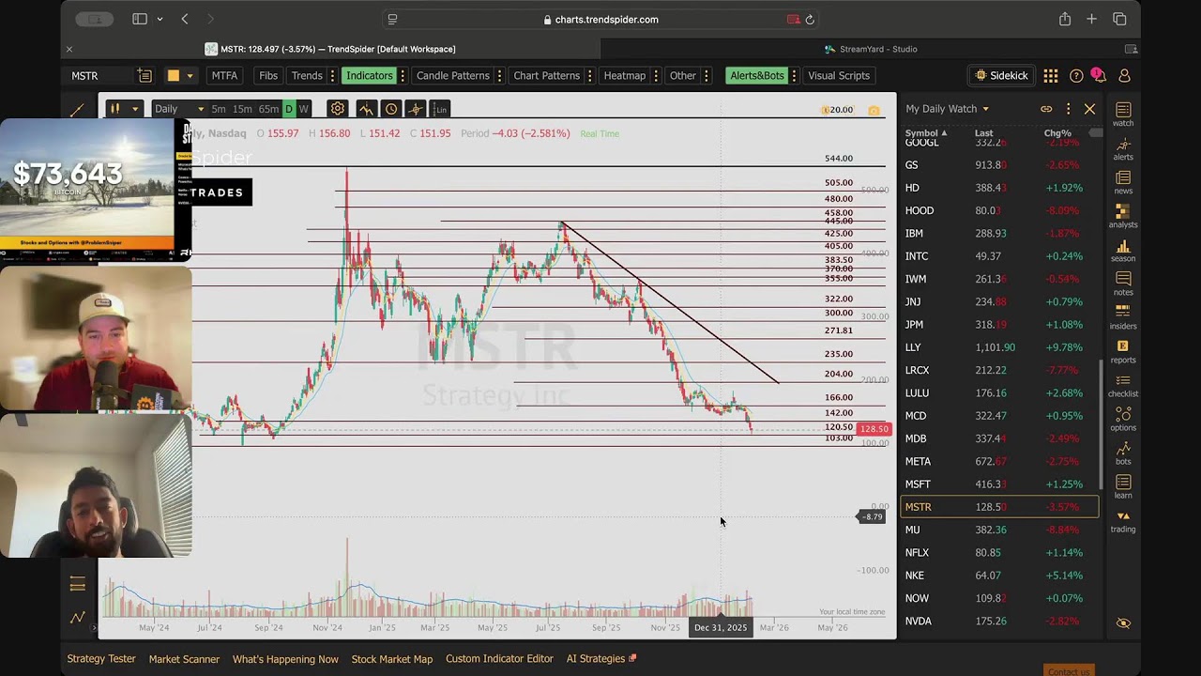
Task: Open the apps grid icon
Action: [1051, 76]
